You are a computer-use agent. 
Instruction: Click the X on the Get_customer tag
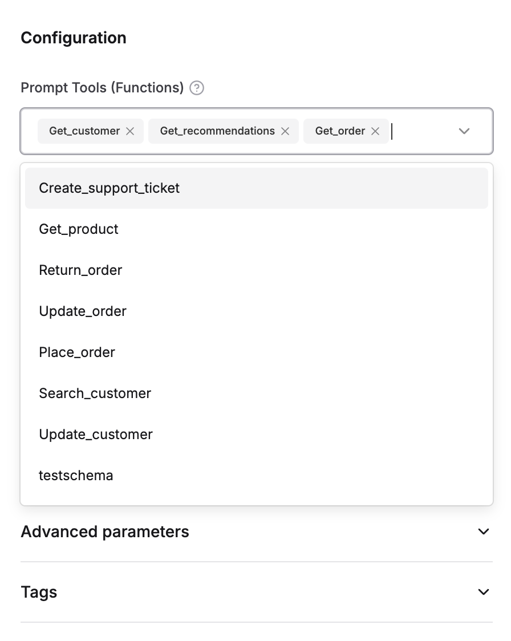click(130, 131)
